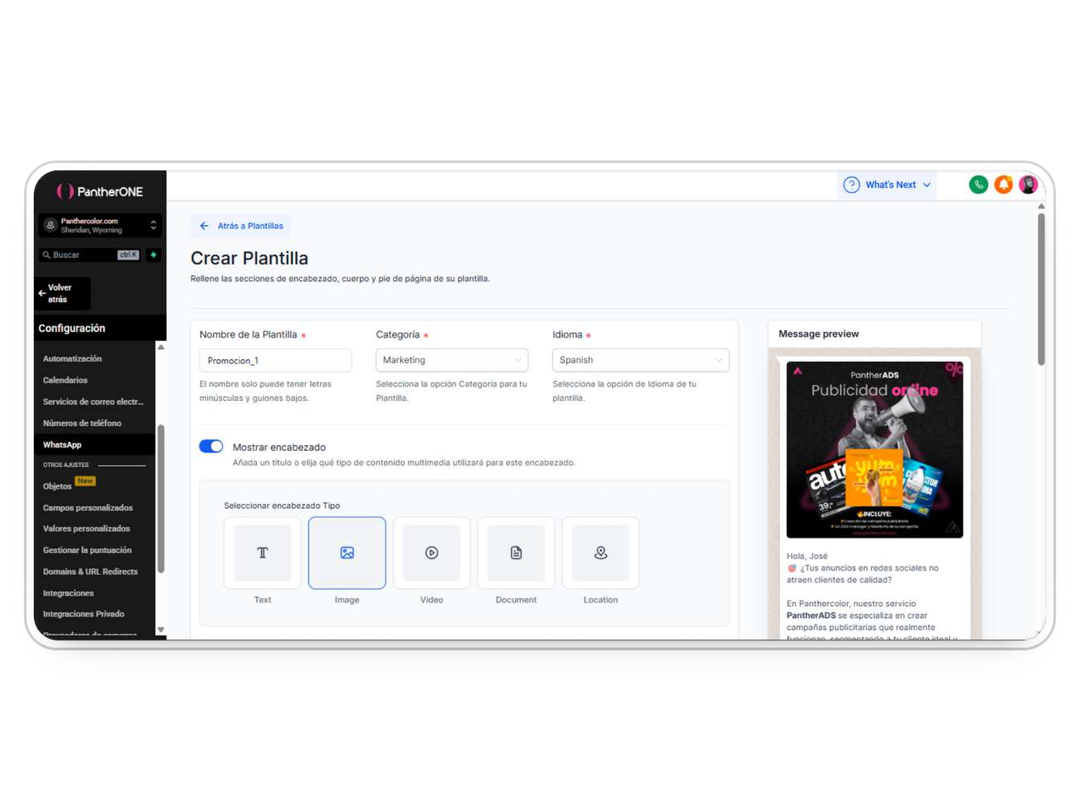Open the orange notifications bell
The height and width of the screenshot is (810, 1080).
pyautogui.click(x=1004, y=185)
